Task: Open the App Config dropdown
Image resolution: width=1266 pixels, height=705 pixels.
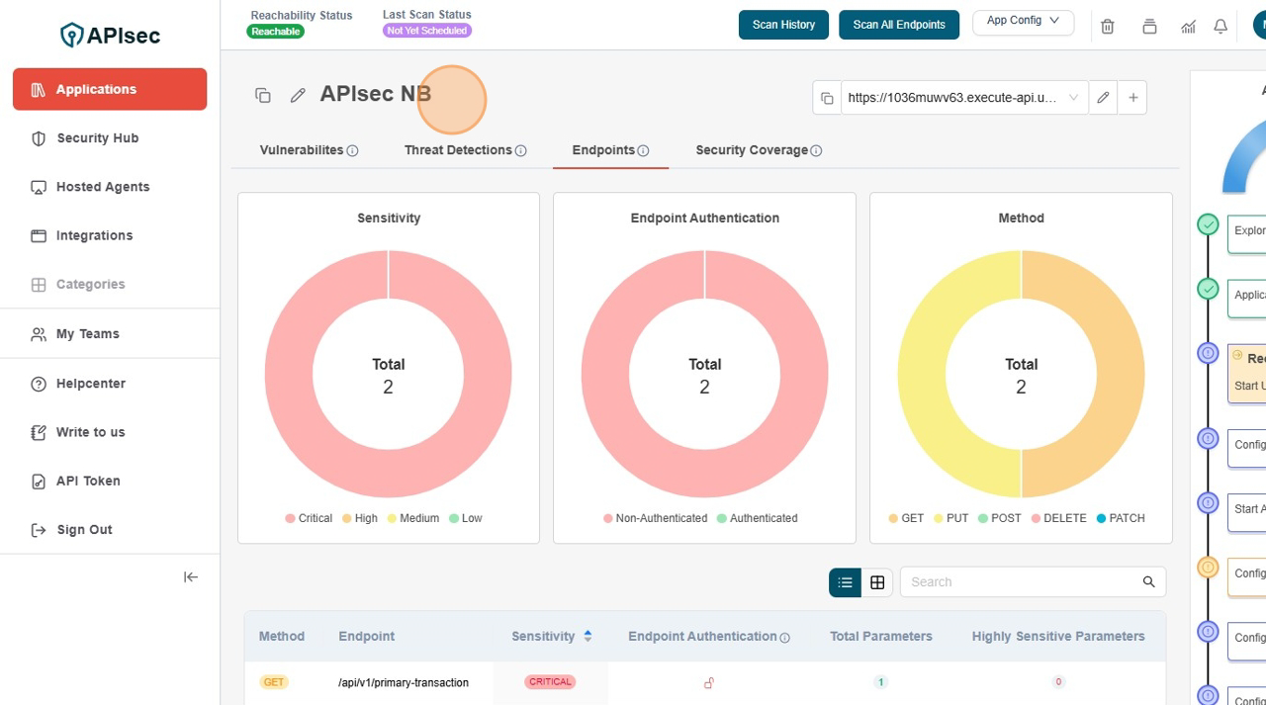Action: [x=1023, y=21]
